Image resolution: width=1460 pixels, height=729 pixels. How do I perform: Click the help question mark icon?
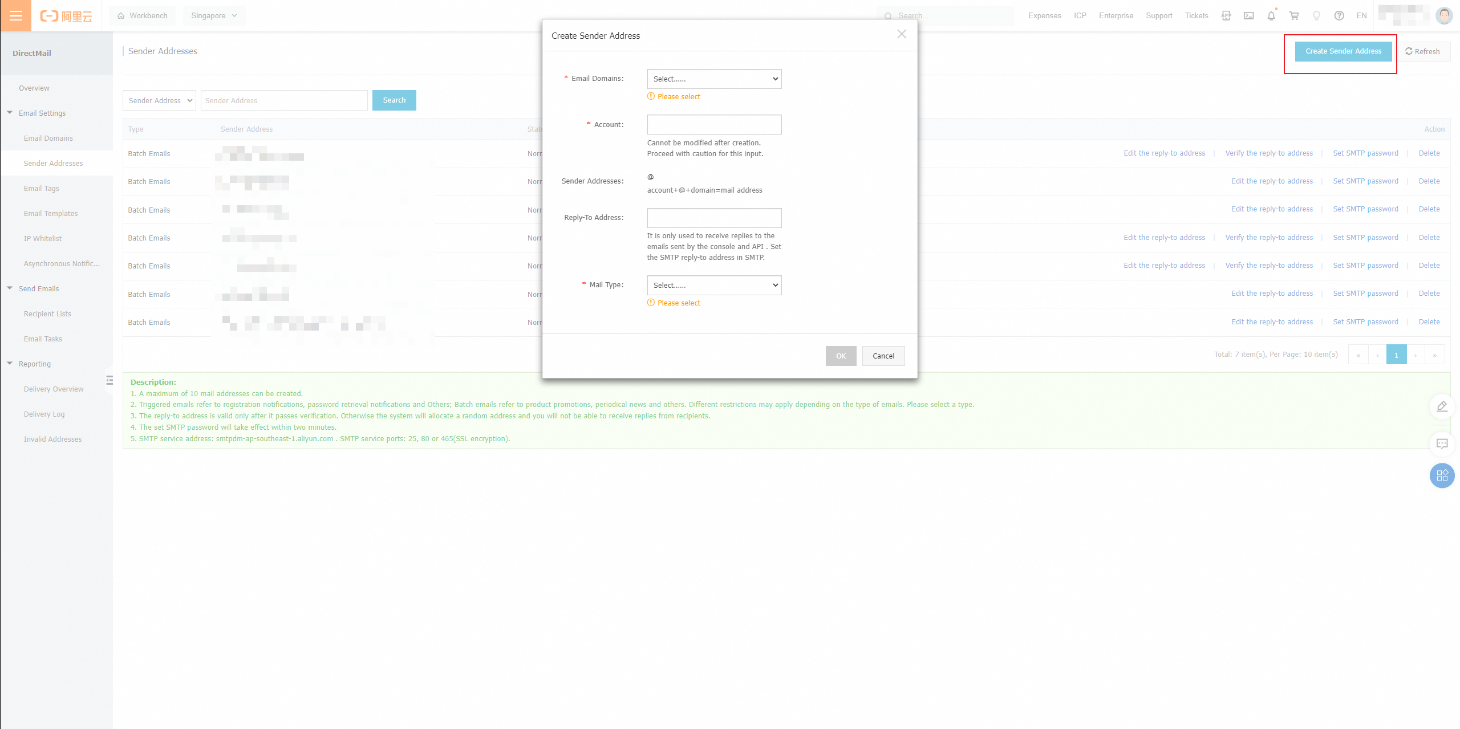point(1339,16)
